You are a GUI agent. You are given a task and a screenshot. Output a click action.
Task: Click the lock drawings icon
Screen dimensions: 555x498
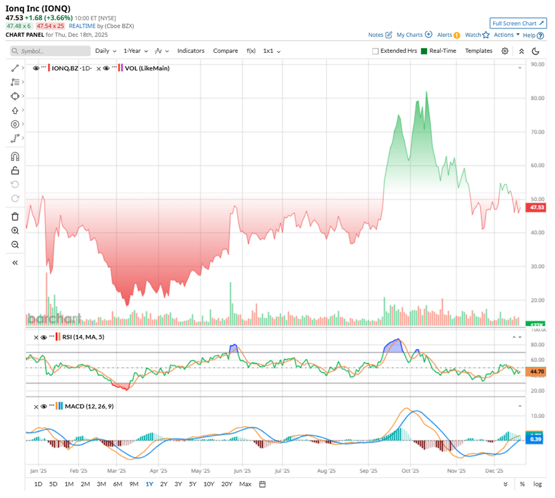pos(15,170)
